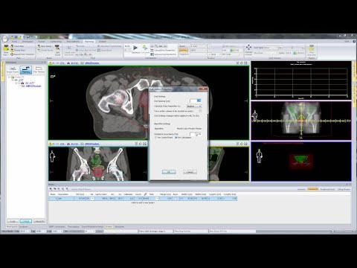Viewport: 357px width, 268px height.
Task: Click the Unload button
Action: 25,221
